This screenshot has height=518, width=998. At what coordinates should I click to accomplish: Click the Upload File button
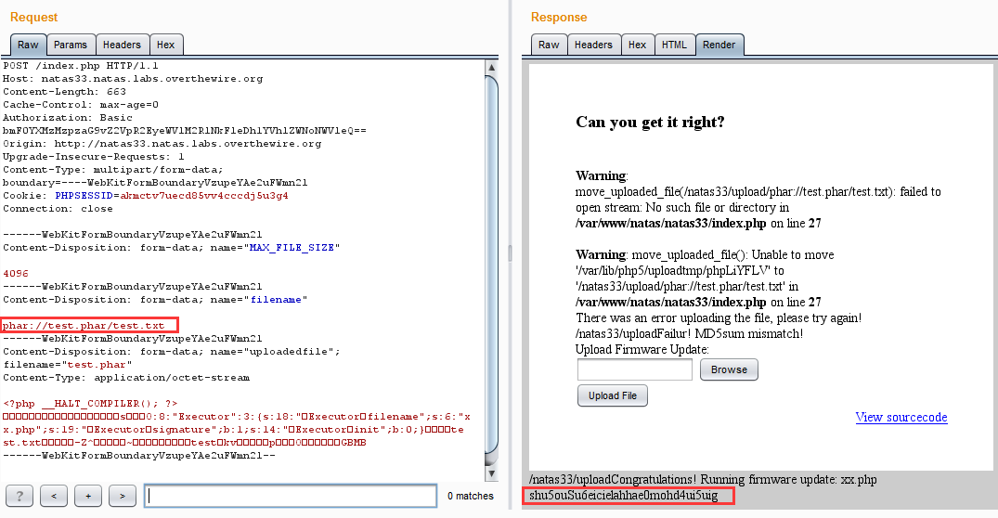click(613, 395)
